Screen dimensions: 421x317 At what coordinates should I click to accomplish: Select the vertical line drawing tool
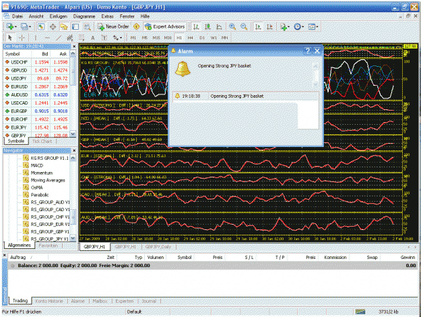pyautogui.click(x=36, y=38)
